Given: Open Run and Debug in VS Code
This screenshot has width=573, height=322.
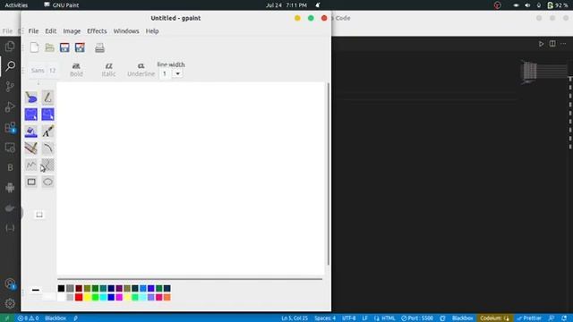Looking at the screenshot, I should (10, 107).
